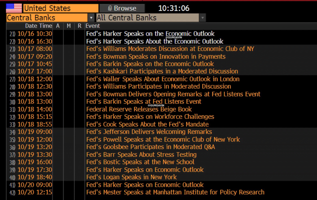Open Fed's Goolsbee Moderated Q&A event
The height and width of the screenshot is (200, 317).
coord(150,147)
